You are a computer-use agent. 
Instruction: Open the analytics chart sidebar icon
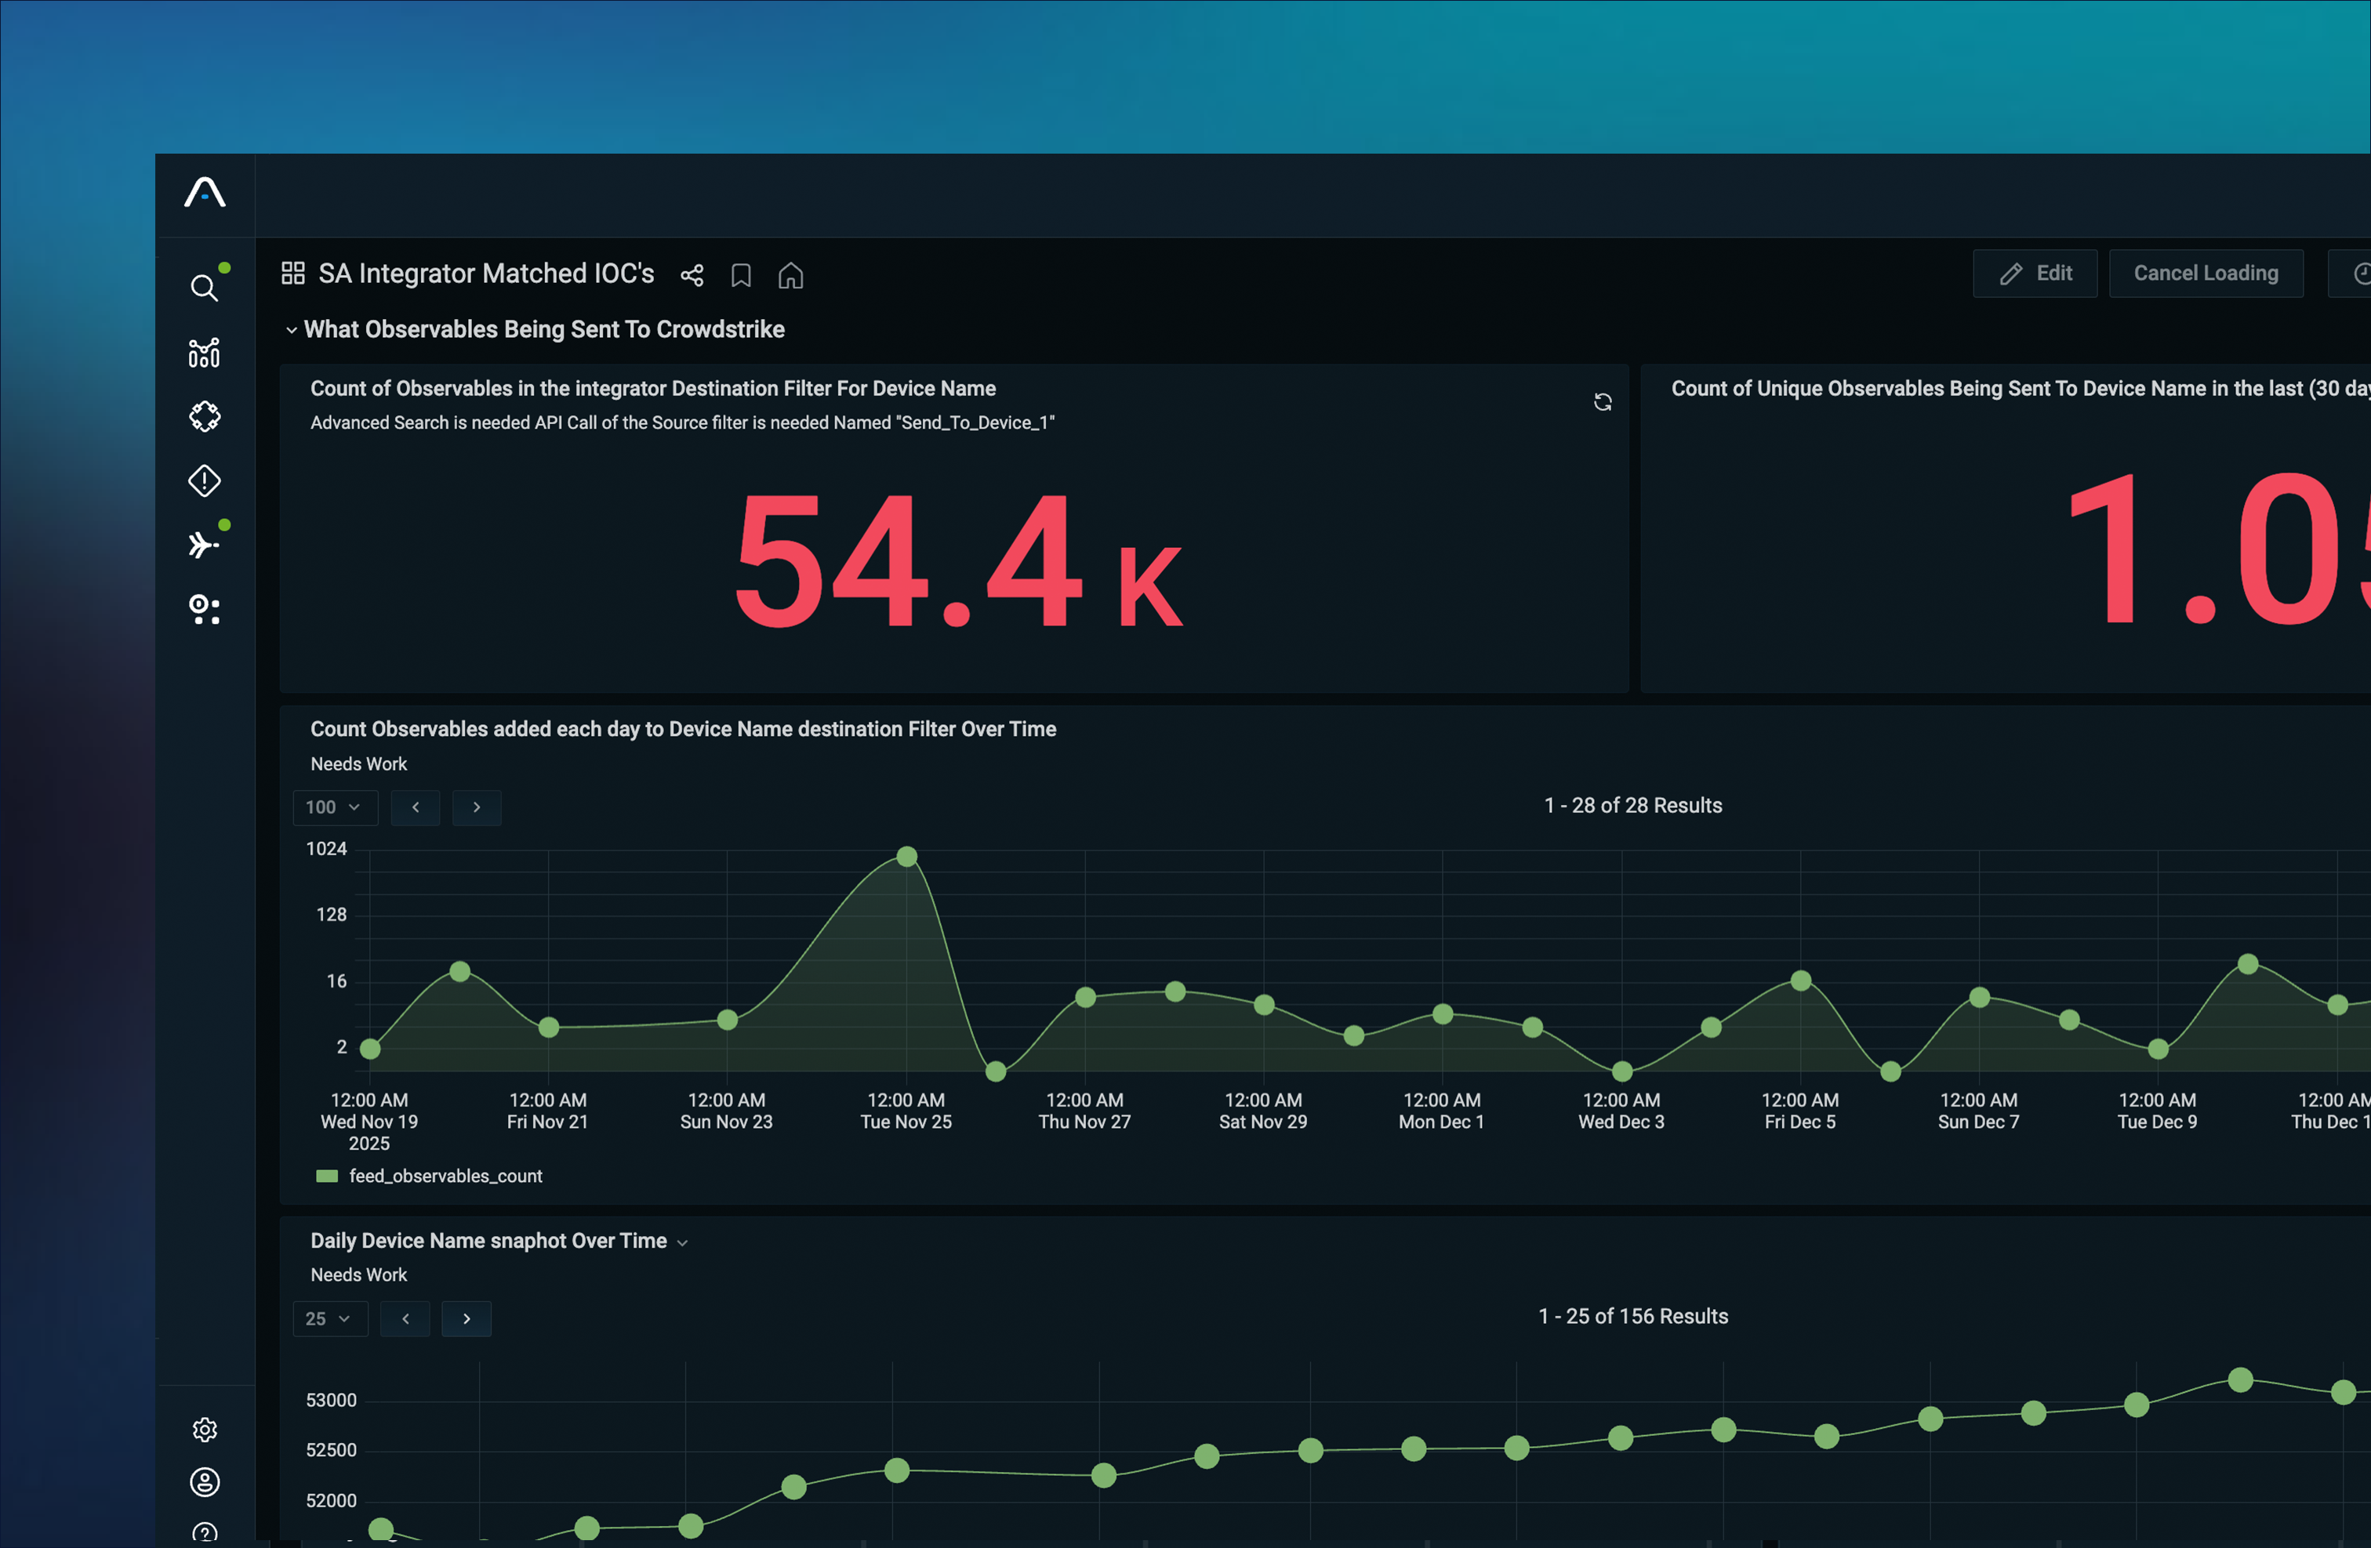205,353
